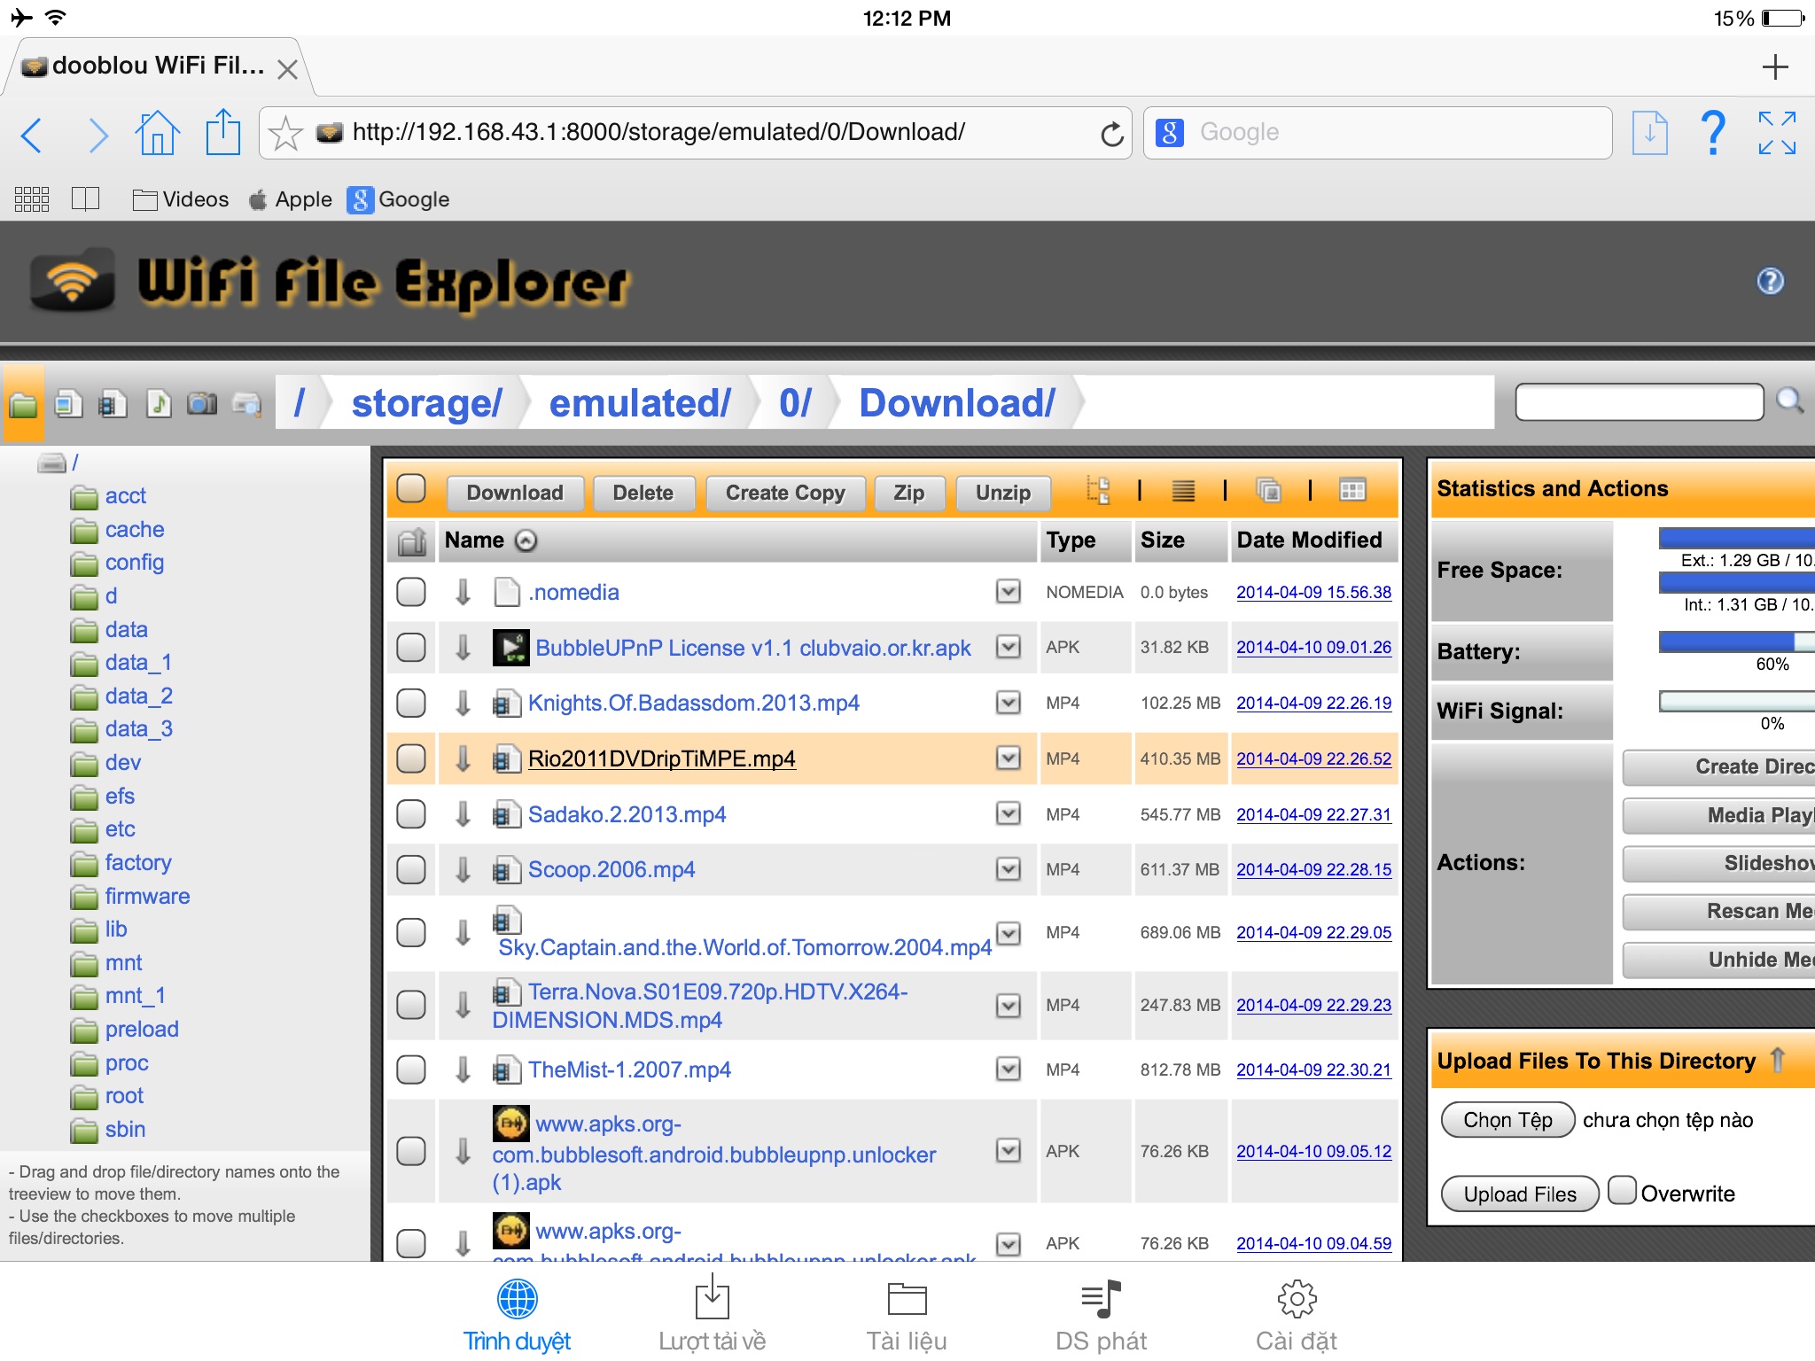Open dropdown for Knights.Of.Badassdom row
This screenshot has height=1361, width=1815.
point(1009,702)
